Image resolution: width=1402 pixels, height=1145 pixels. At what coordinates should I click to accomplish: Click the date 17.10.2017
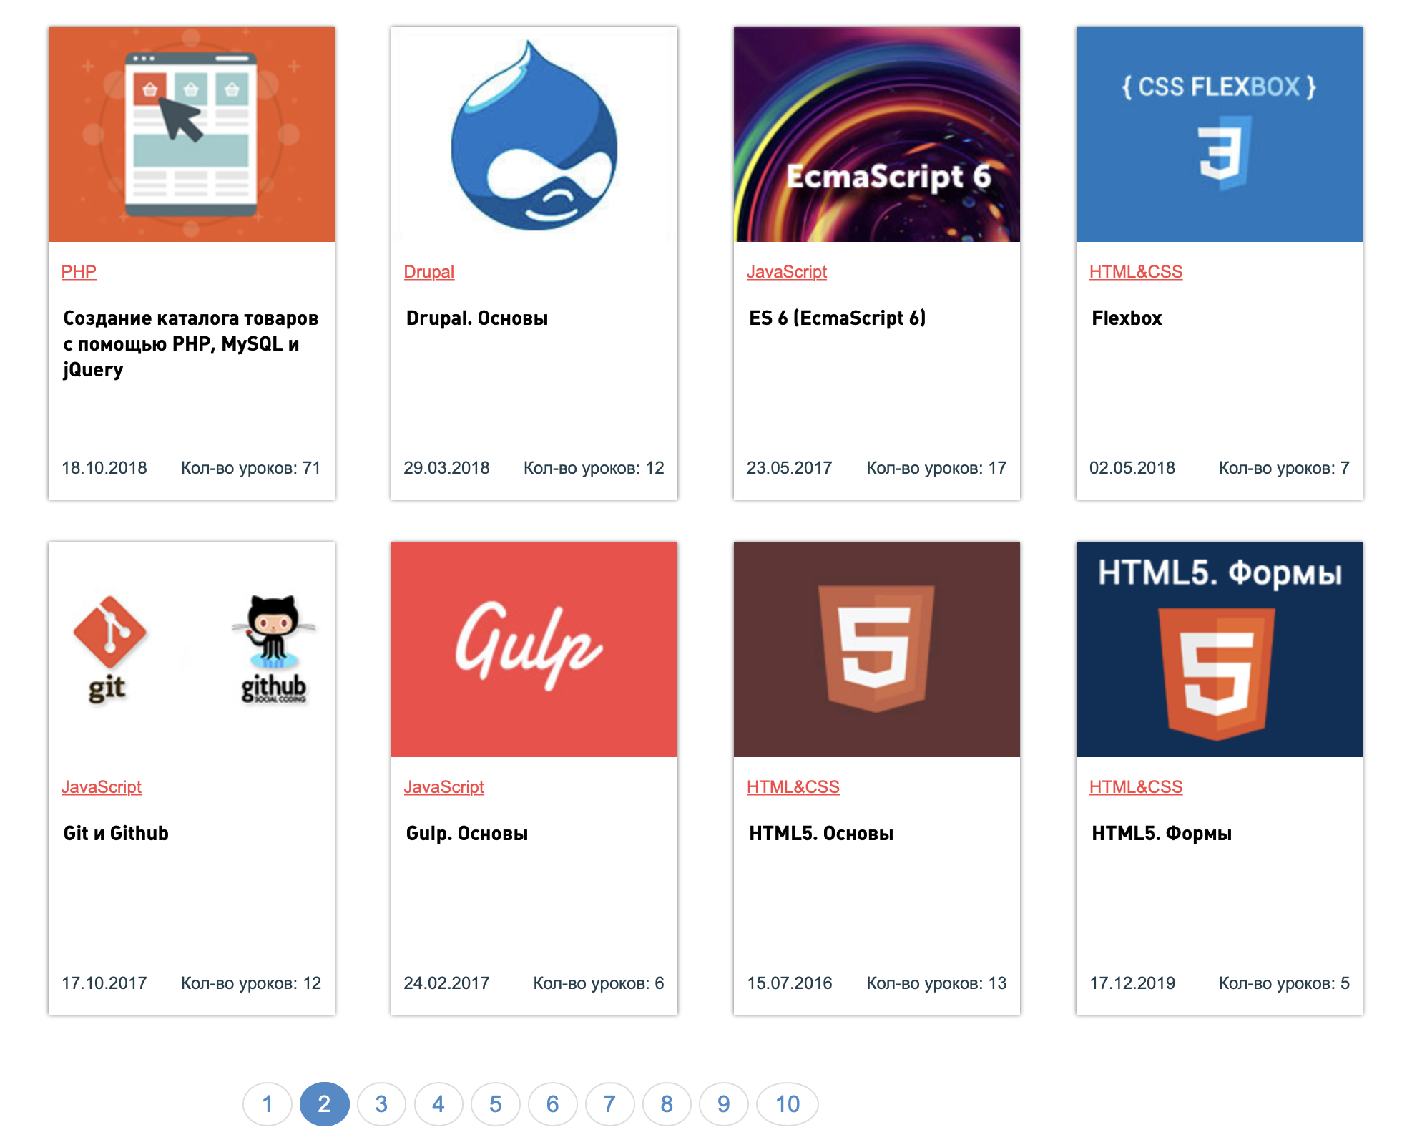click(104, 983)
